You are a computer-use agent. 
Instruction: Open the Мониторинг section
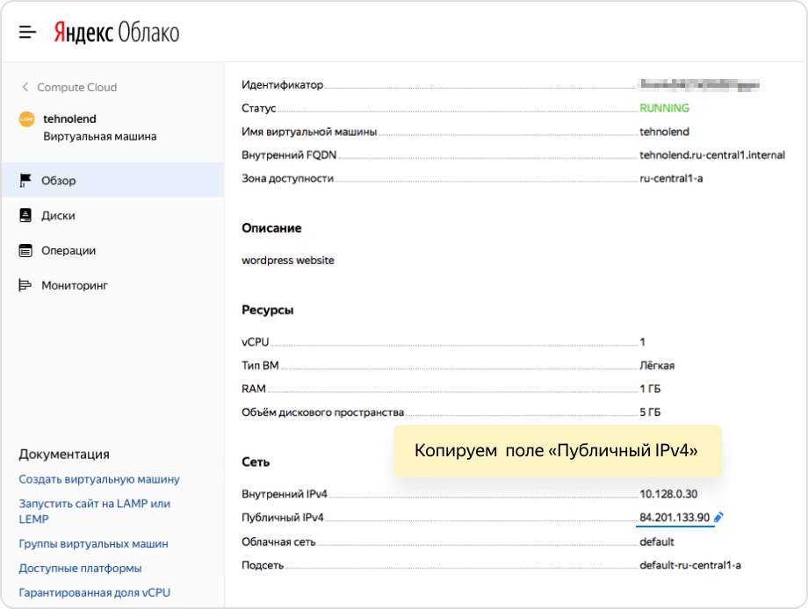pos(75,285)
